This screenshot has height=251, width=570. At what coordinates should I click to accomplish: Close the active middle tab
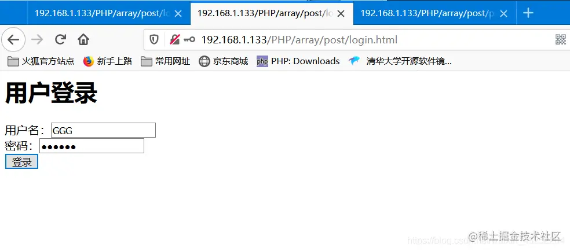(x=341, y=14)
